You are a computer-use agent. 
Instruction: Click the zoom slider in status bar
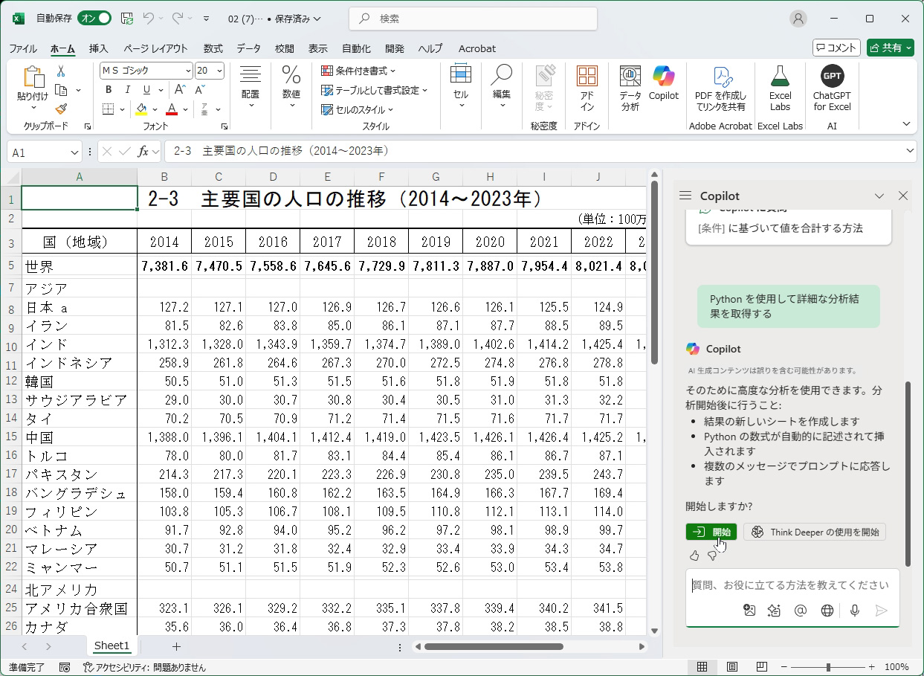point(828,667)
